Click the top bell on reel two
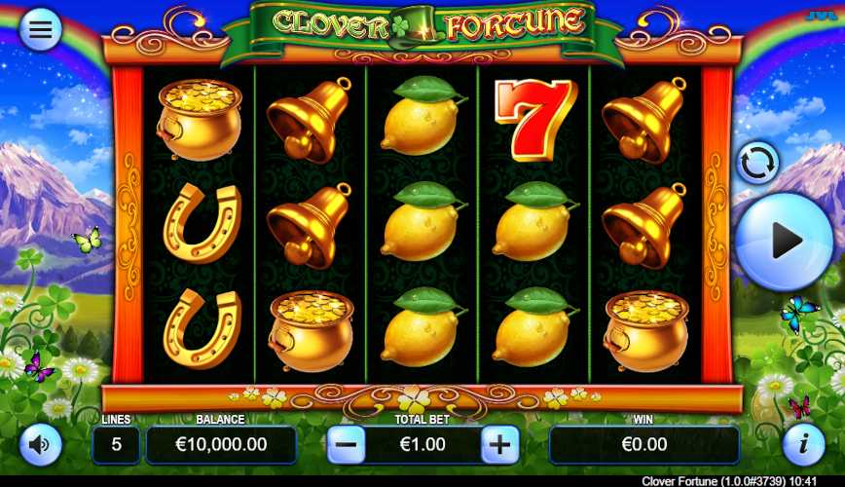This screenshot has width=845, height=487. 309,120
